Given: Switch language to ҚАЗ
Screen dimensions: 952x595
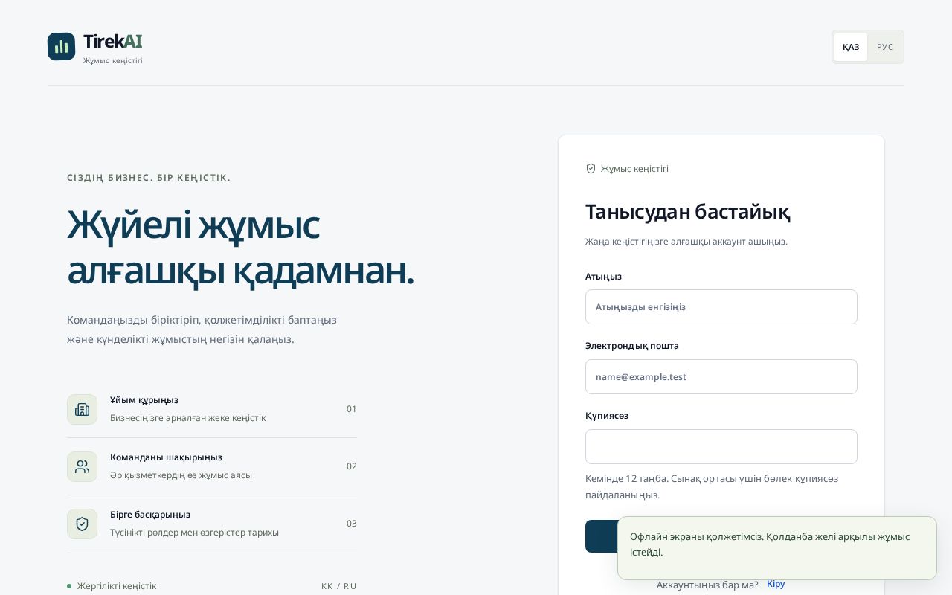Looking at the screenshot, I should 851,47.
